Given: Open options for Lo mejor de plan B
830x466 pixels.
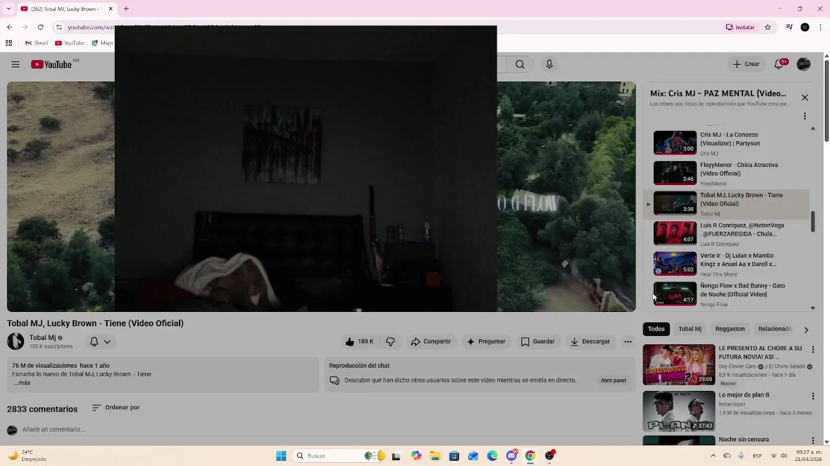Looking at the screenshot, I should (813, 396).
